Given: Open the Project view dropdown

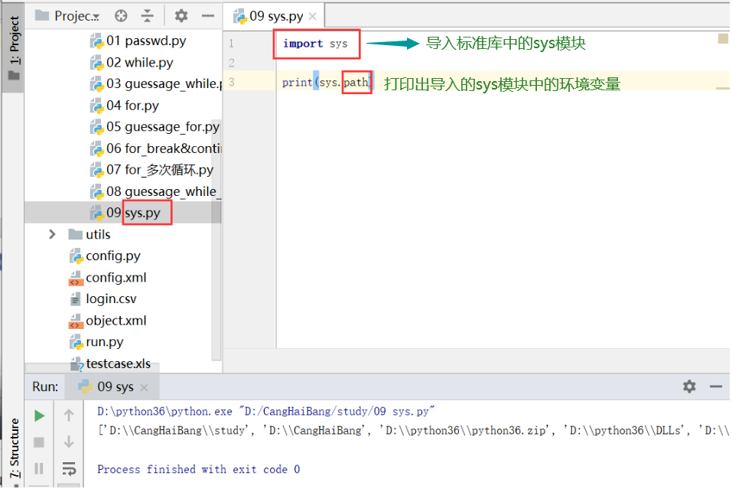Looking at the screenshot, I should click(x=73, y=15).
